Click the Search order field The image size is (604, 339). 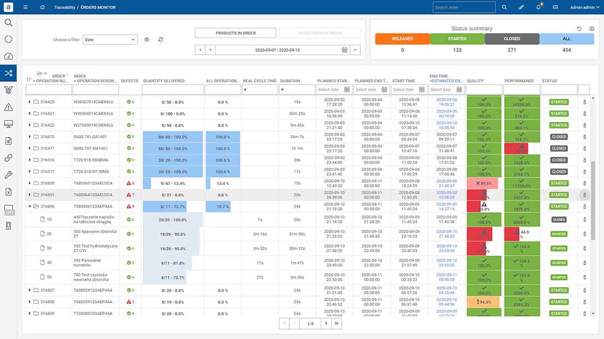[x=464, y=8]
